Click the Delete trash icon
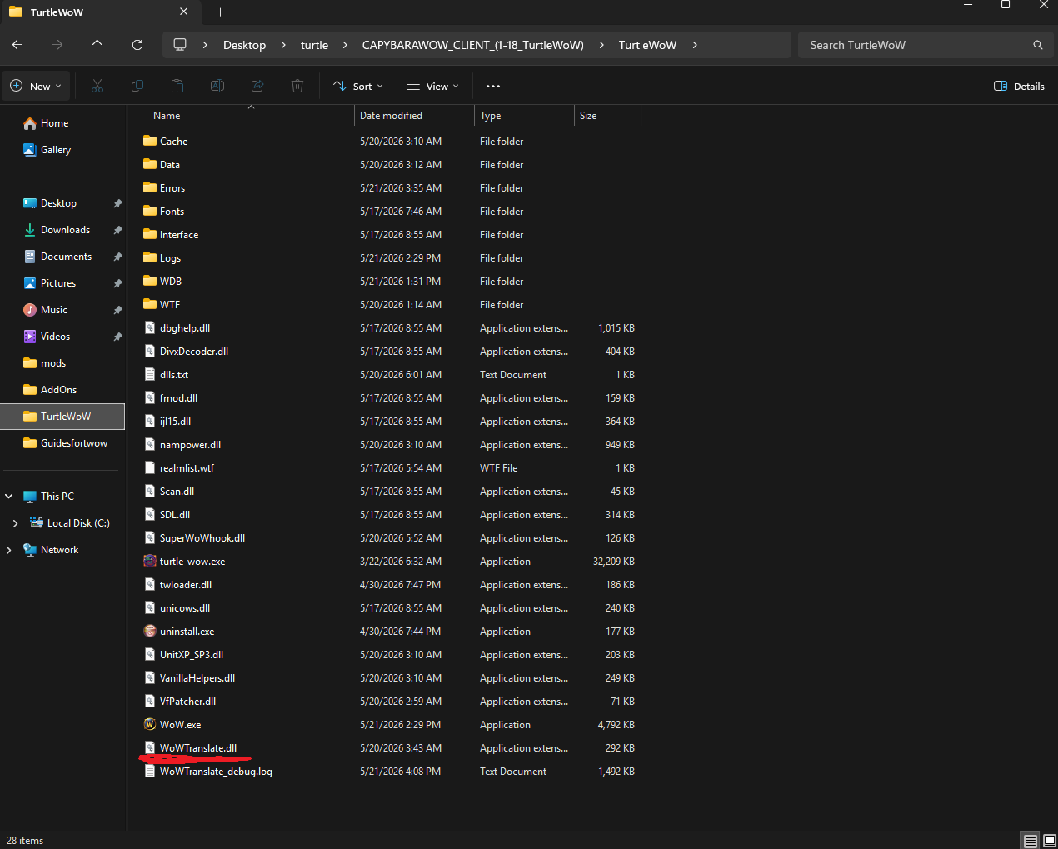1058x849 pixels. click(297, 86)
